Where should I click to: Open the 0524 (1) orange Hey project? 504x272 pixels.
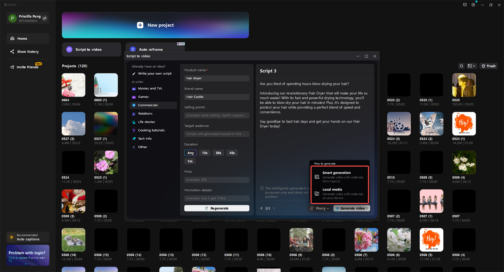(464, 124)
